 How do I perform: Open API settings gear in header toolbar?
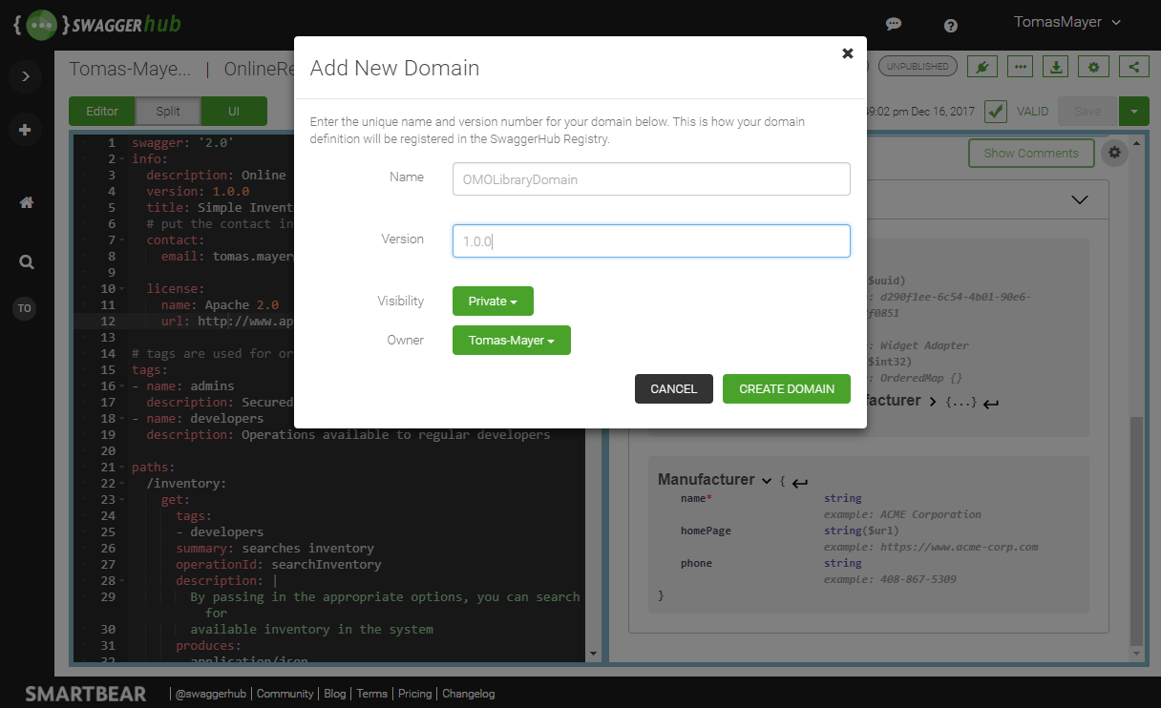coord(1093,67)
